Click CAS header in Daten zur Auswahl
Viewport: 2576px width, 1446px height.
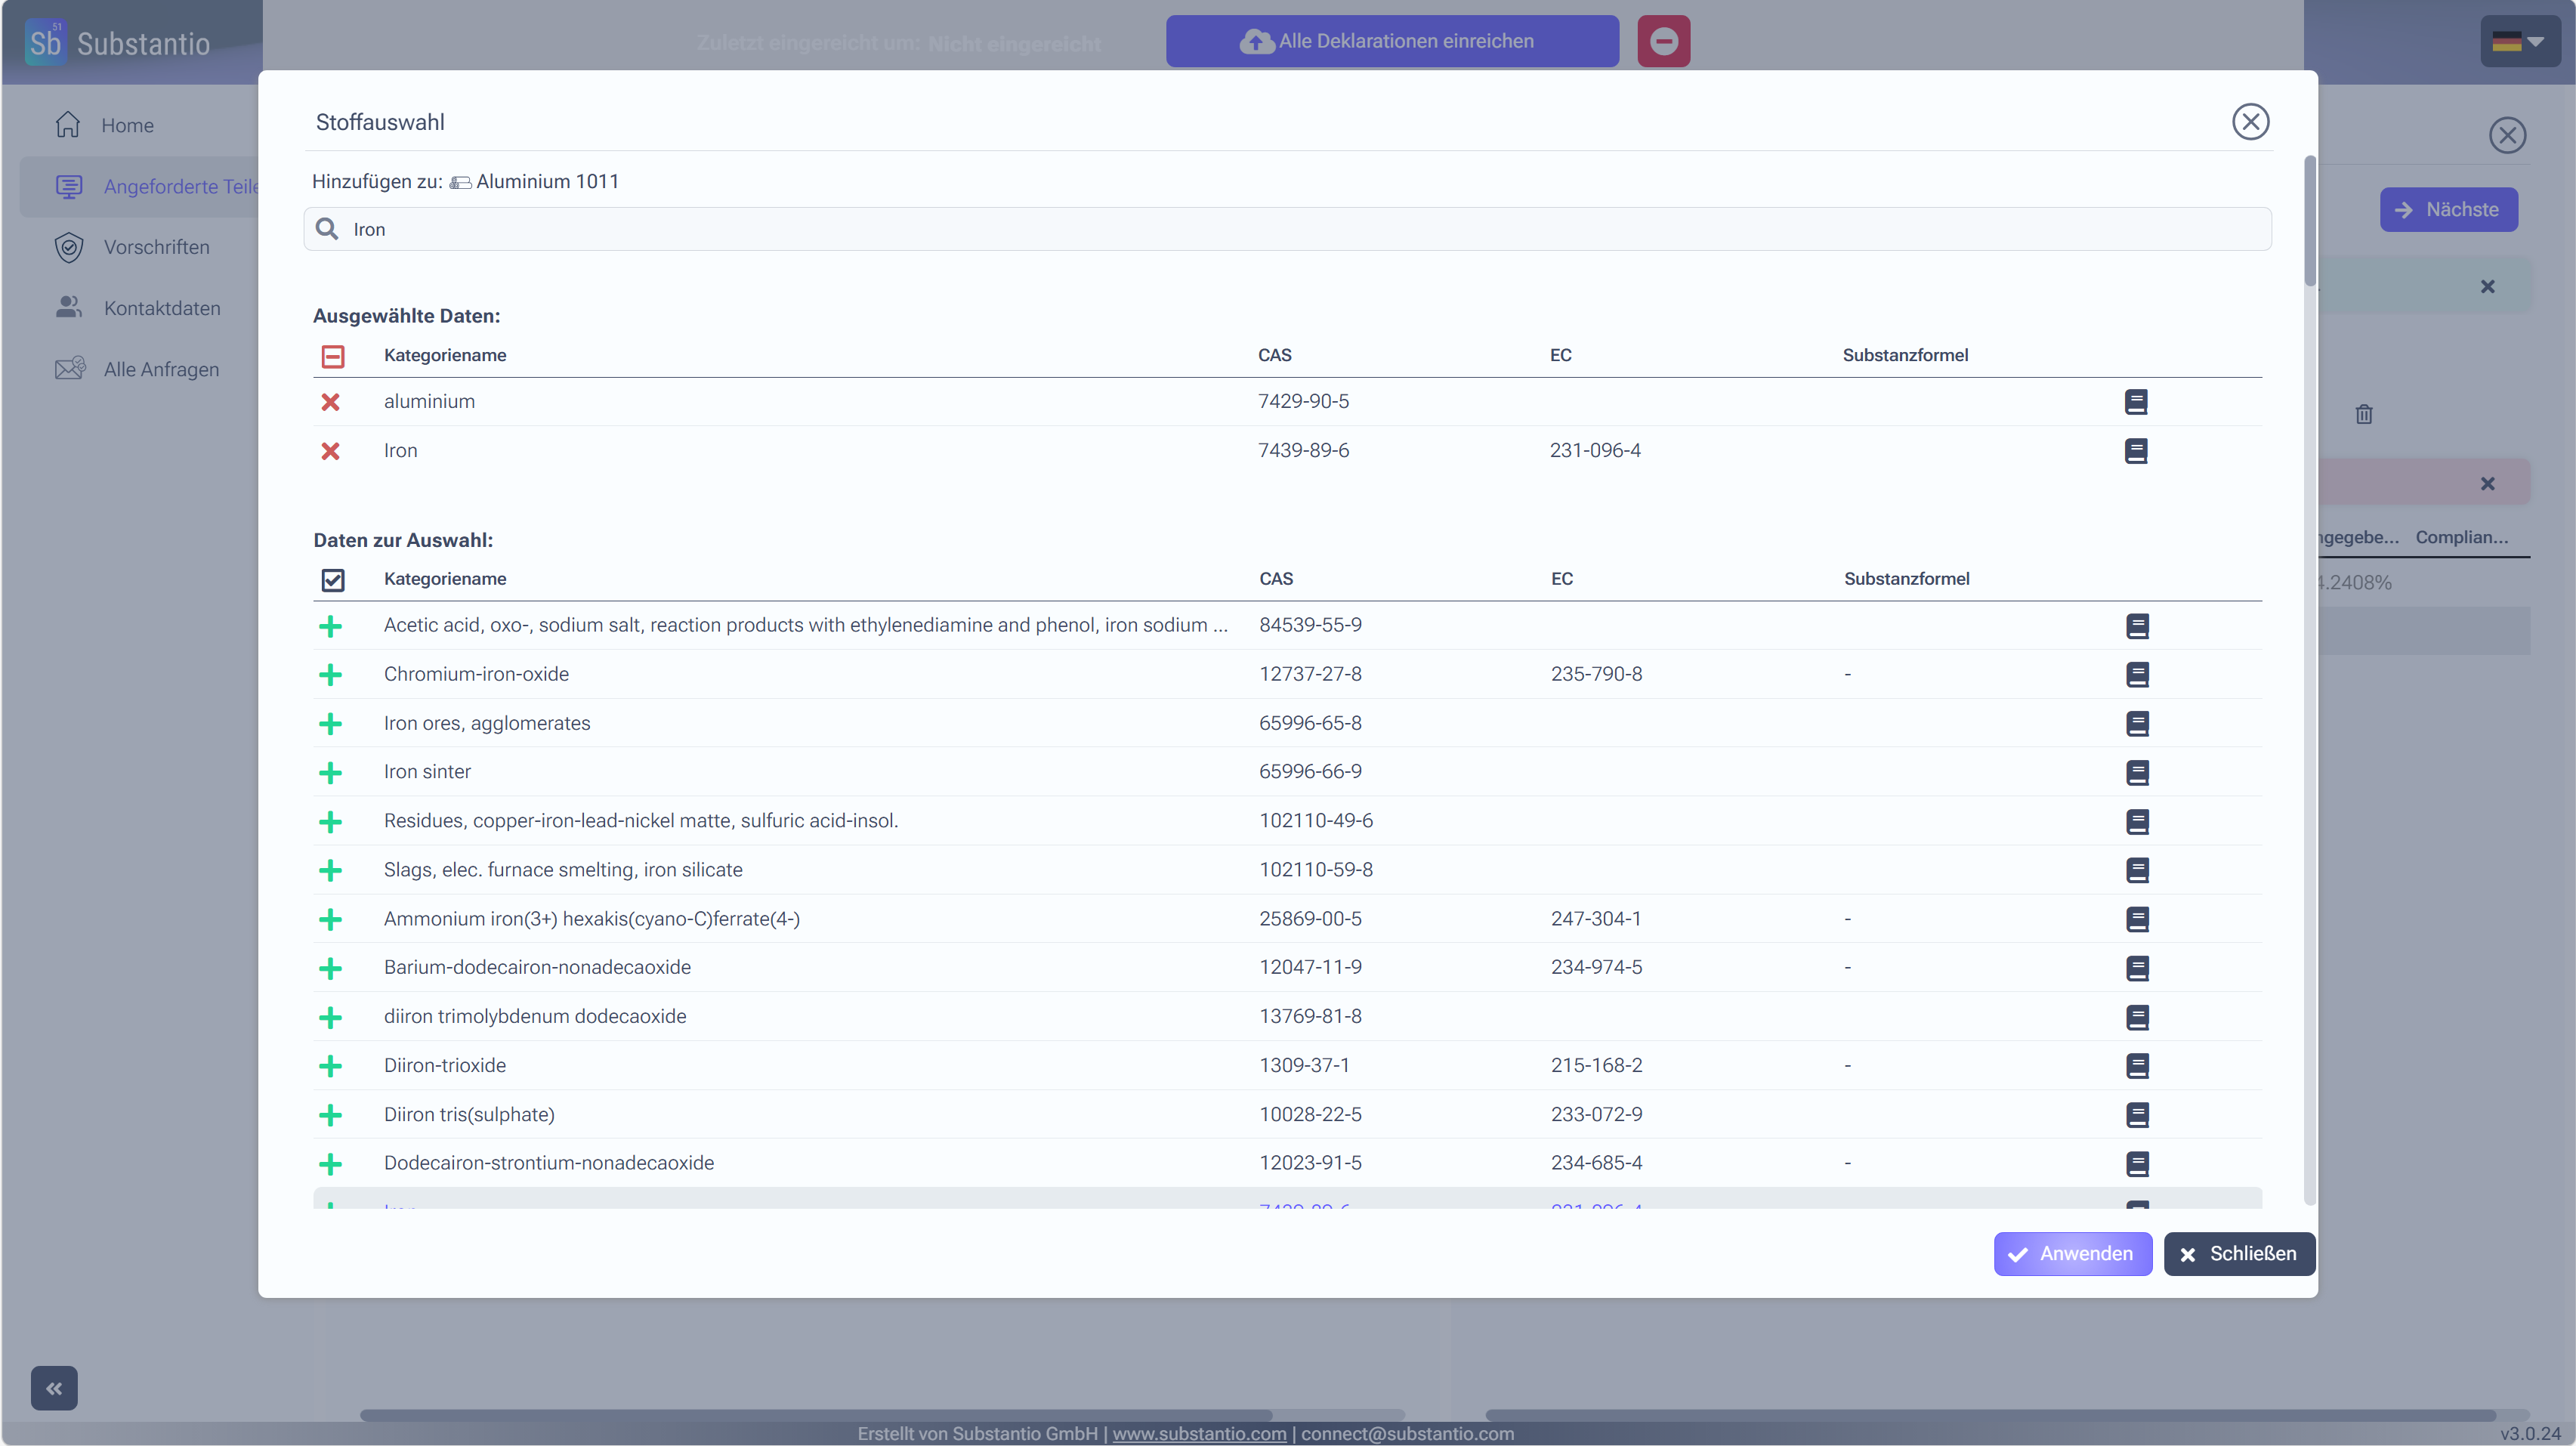pos(1276,579)
